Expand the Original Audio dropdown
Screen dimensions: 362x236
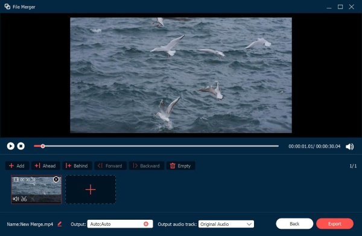[x=226, y=224]
